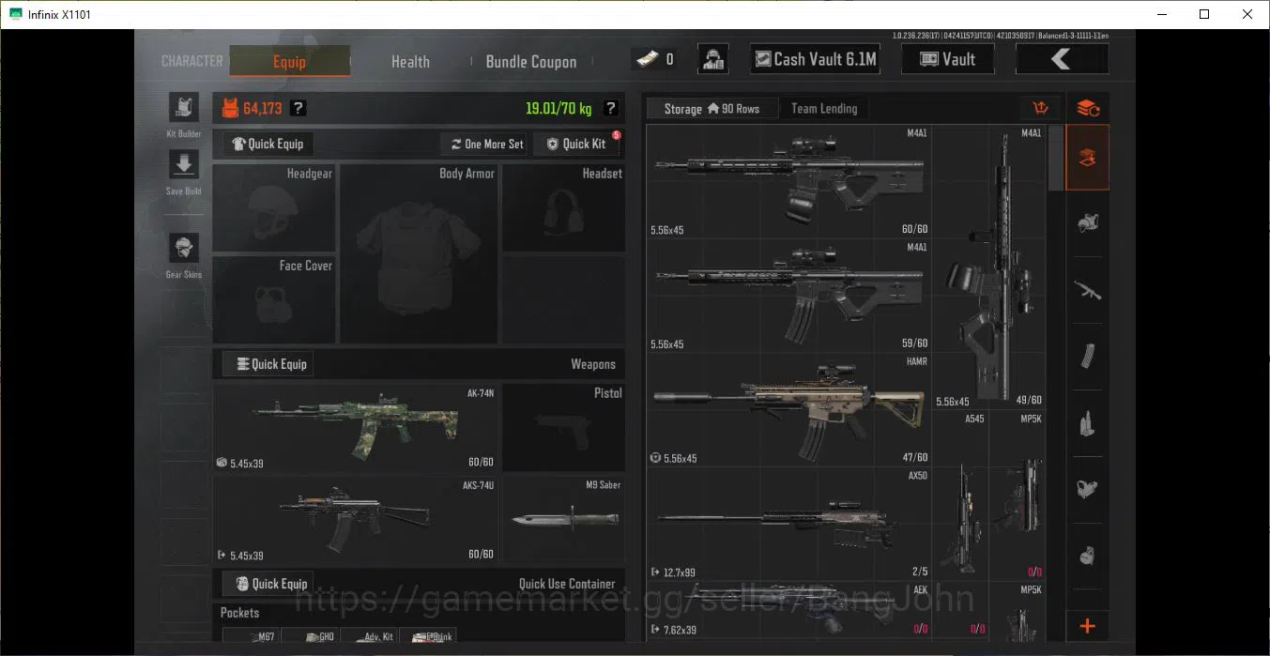This screenshot has width=1270, height=656.
Task: Select the equipped AKS-74U rifle
Action: (356, 519)
